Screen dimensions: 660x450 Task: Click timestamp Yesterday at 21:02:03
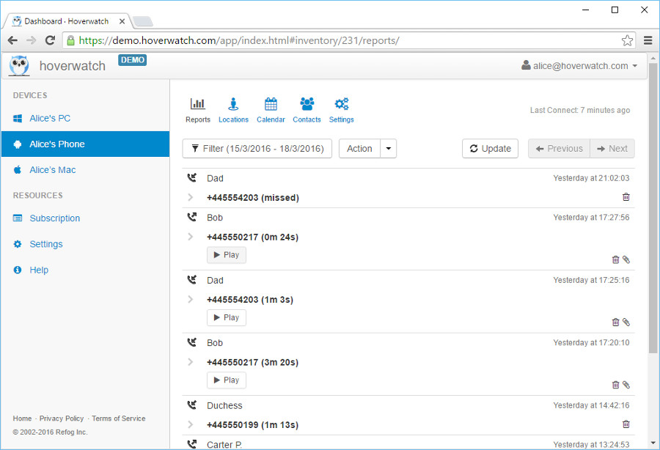point(591,178)
